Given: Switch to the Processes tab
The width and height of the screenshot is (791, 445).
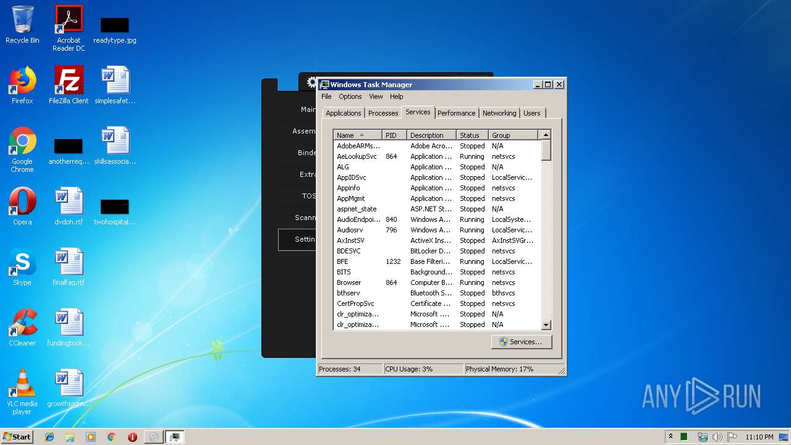Looking at the screenshot, I should [x=383, y=113].
